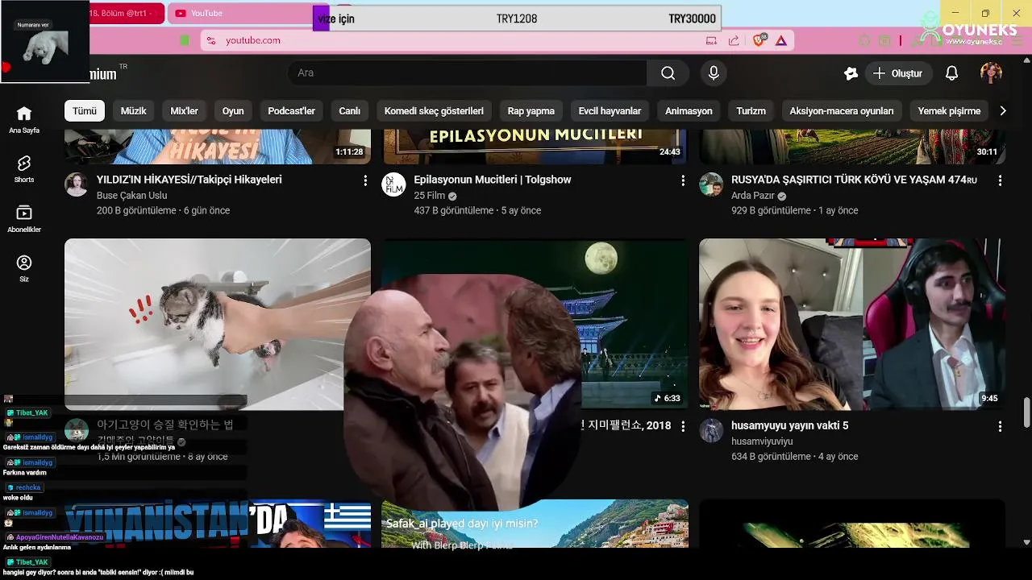Image resolution: width=1032 pixels, height=580 pixels.
Task: Open Arda Pazır channel name
Action: (753, 196)
